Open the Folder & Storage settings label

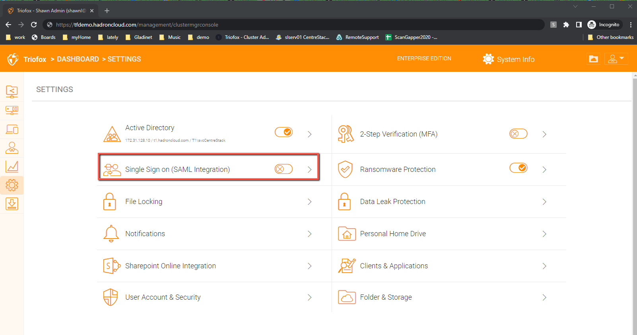pos(386,297)
